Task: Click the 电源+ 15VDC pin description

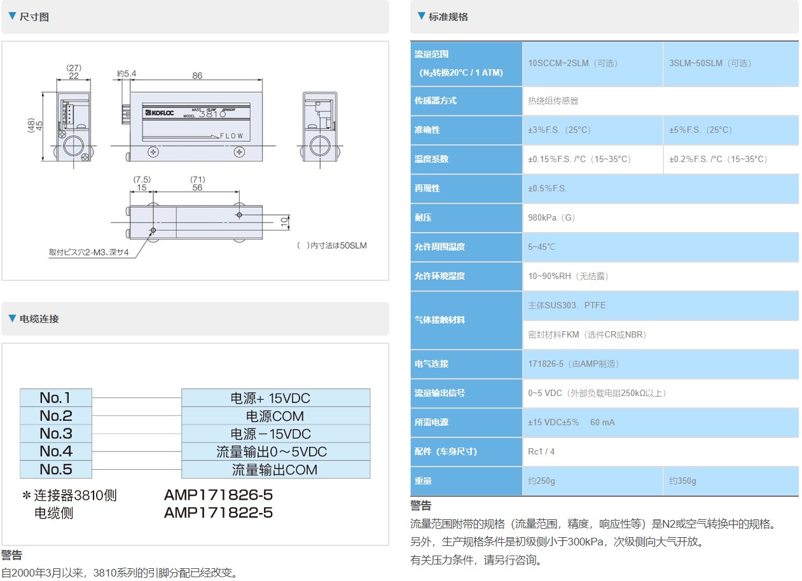Action: (275, 398)
